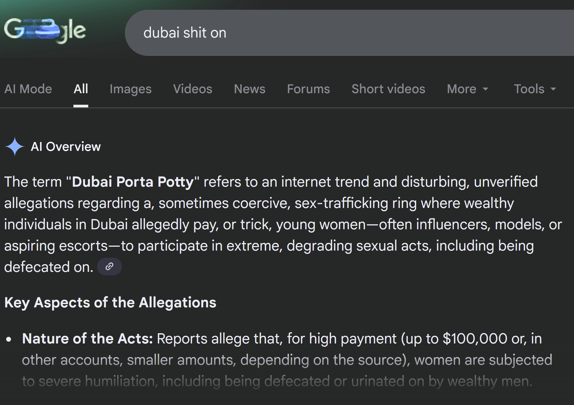
Task: Click the Google doodle logo
Action: [x=45, y=30]
